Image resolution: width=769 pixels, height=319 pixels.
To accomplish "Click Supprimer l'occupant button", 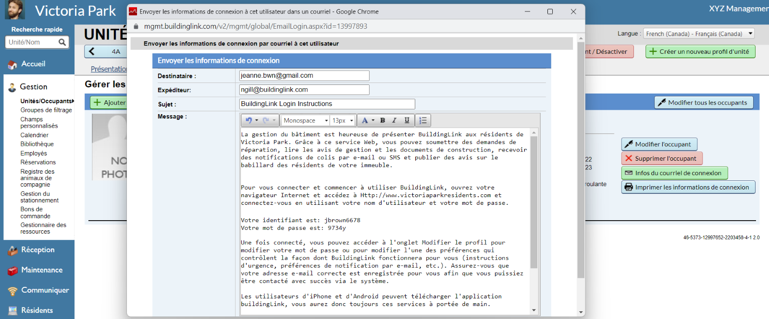I will click(662, 158).
